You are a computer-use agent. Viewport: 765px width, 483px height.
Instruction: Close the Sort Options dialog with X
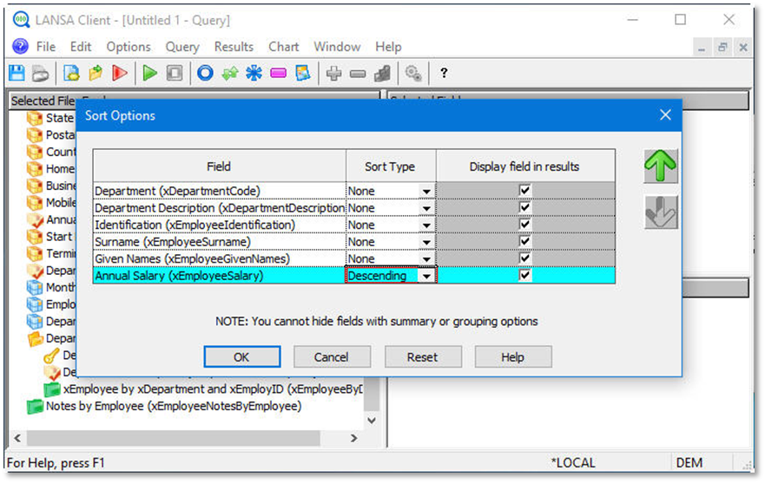click(x=665, y=115)
